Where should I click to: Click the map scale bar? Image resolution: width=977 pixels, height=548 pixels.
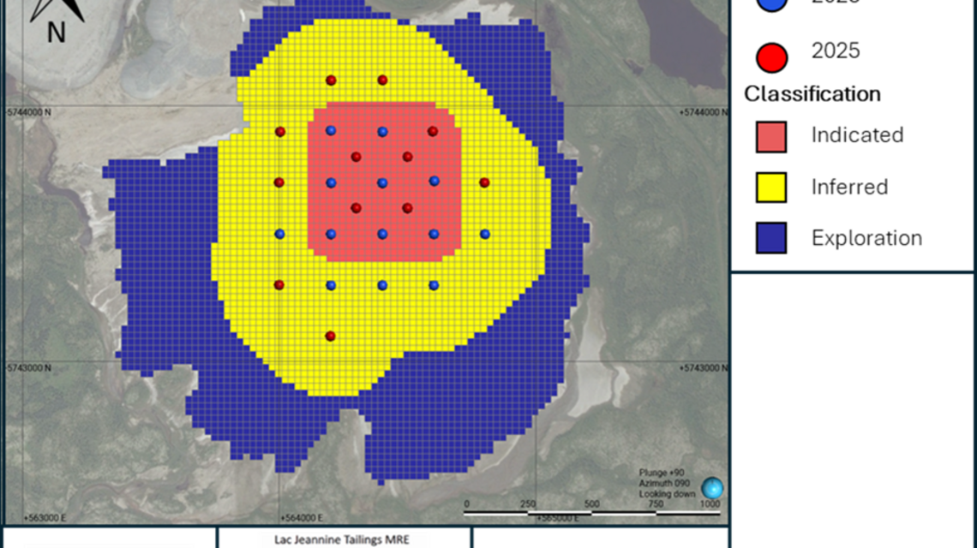click(592, 513)
